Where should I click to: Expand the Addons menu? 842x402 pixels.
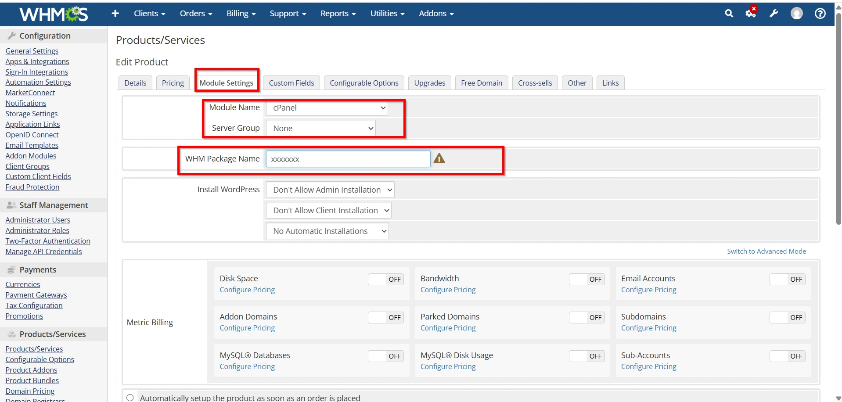click(436, 14)
